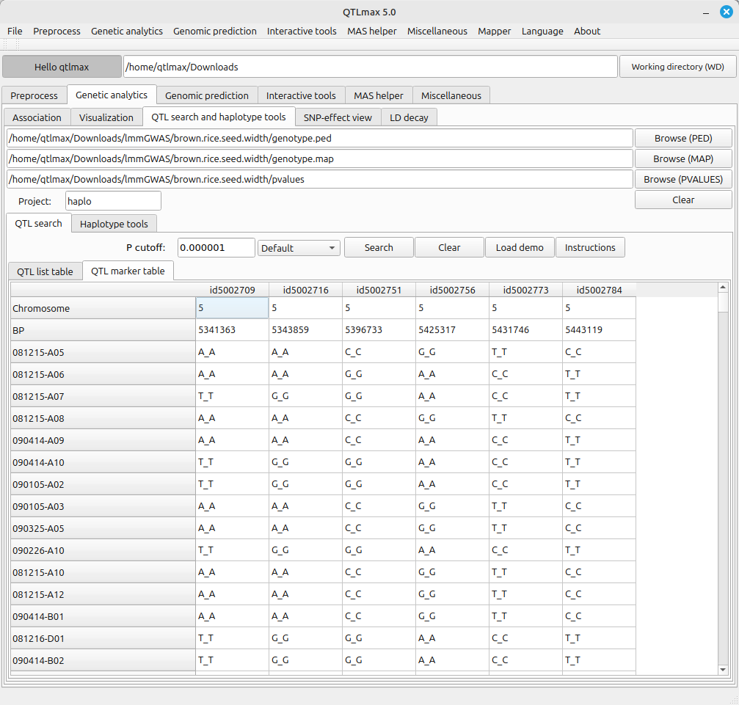Viewport: 739px width, 705px height.
Task: Switch to the Haplotype tools tab
Action: click(x=114, y=224)
